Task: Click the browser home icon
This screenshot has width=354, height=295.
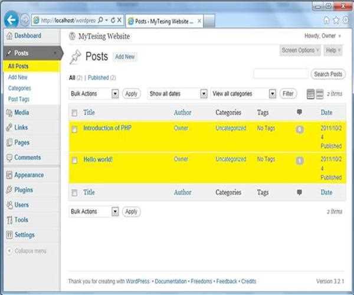Action: coord(326,19)
